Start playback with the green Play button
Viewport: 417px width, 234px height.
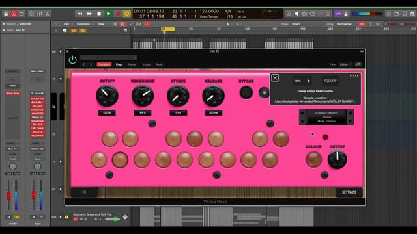[x=109, y=14]
